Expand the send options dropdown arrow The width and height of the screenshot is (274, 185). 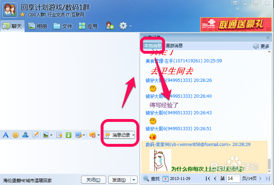tap(134, 180)
